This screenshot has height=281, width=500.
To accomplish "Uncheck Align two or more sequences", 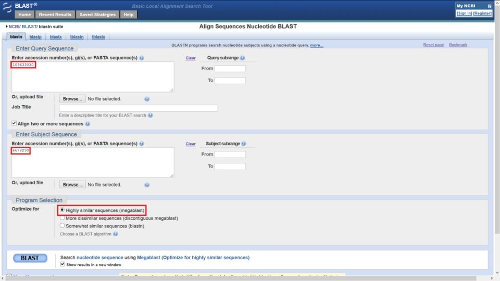I will (14, 123).
